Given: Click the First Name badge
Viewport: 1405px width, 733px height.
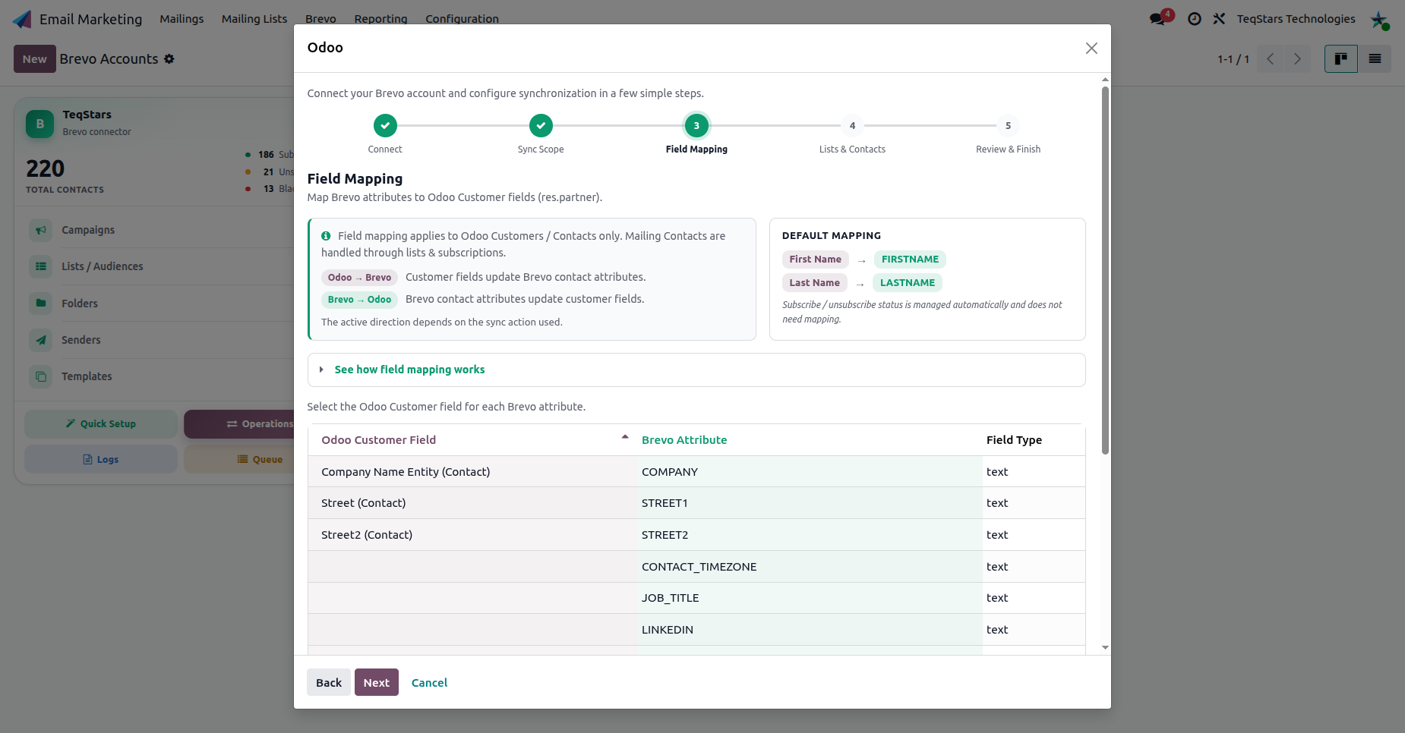Looking at the screenshot, I should (815, 260).
